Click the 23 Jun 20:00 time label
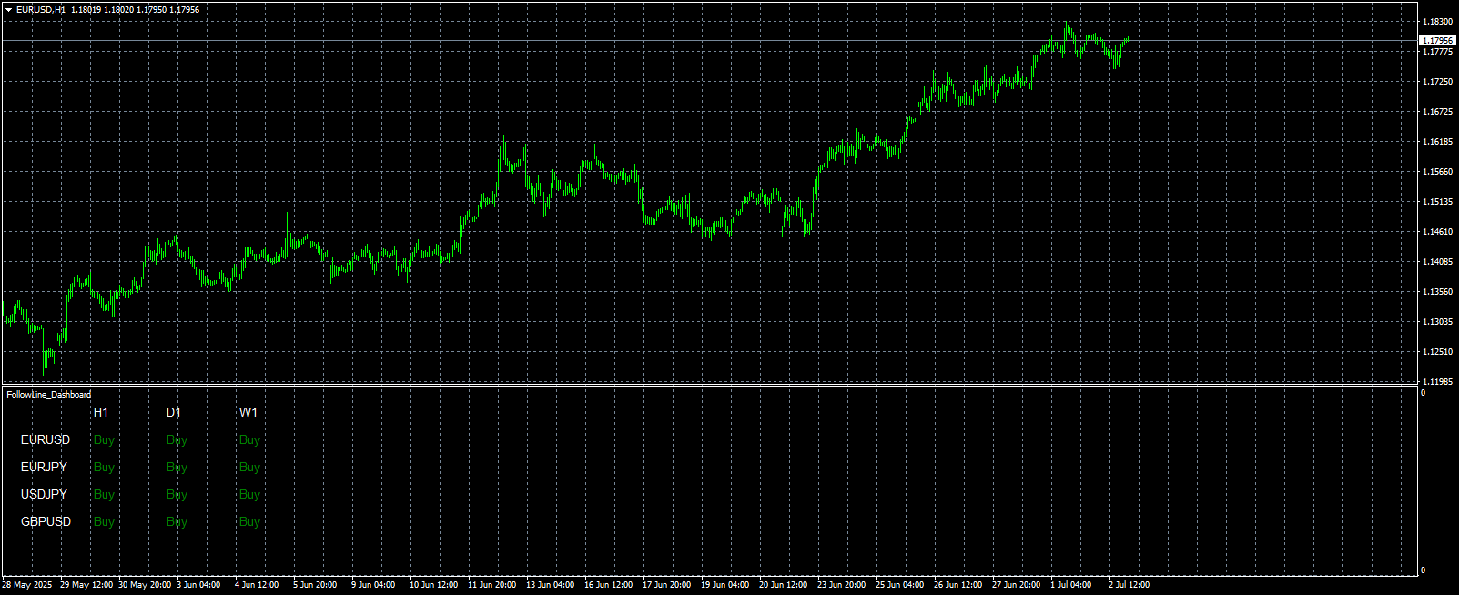Screen dimensions: 1459x595 pyautogui.click(x=842, y=585)
